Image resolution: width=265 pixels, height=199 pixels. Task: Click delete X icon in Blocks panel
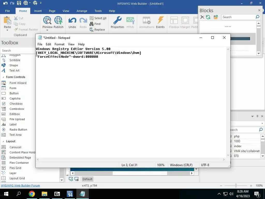click(202, 17)
